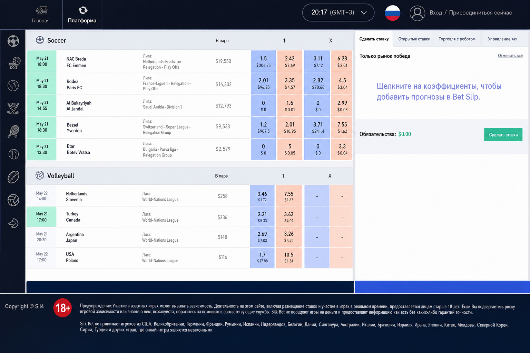Open the Etar Botev Vratsa match
The height and width of the screenshot is (353, 530).
click(x=78, y=149)
